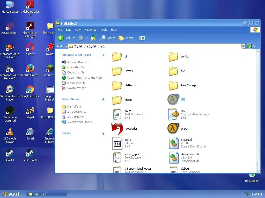This screenshot has height=198, width=265.
Task: Select the hl2 folder icon
Action: click(x=173, y=71)
